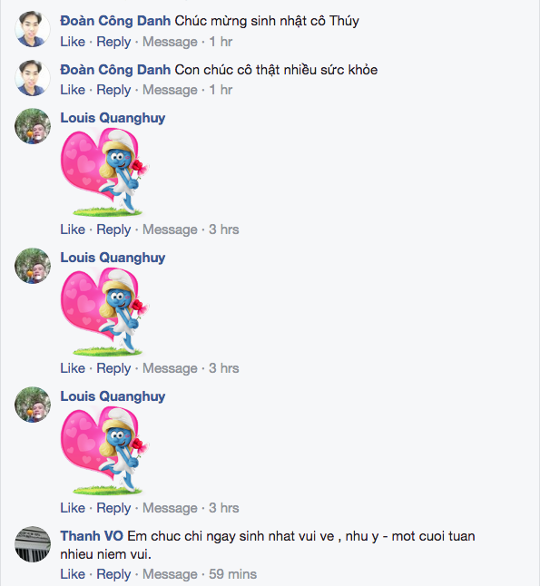Click the '59 mins' timestamp on Thanh VO's comment

pyautogui.click(x=232, y=574)
